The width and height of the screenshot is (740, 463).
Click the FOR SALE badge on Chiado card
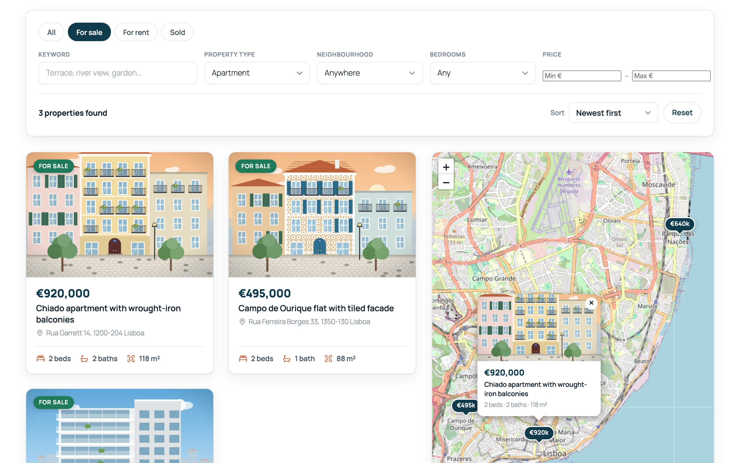53,166
